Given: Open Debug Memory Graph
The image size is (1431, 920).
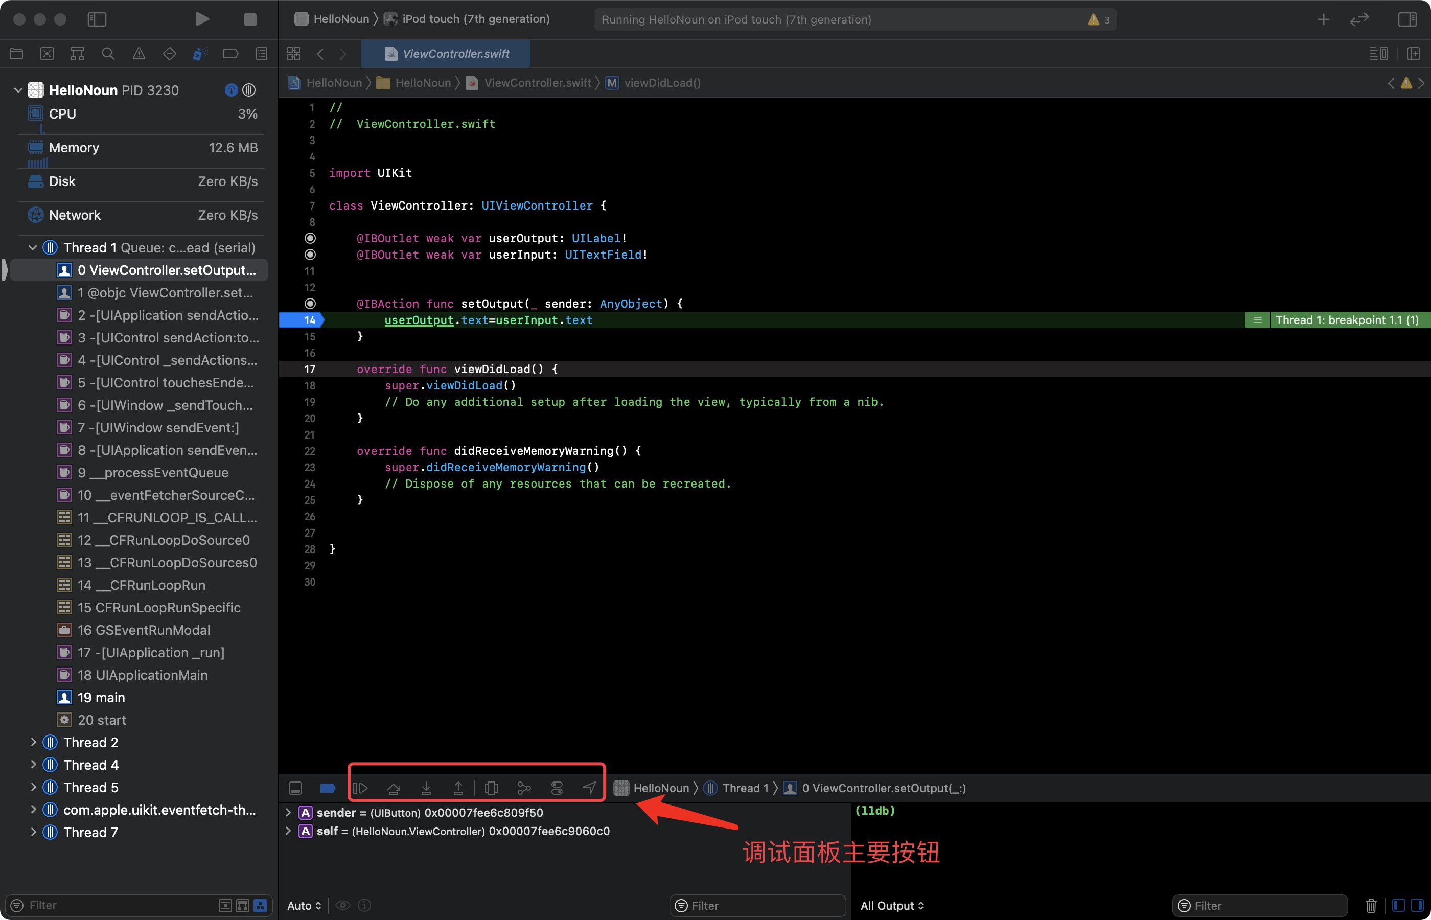Looking at the screenshot, I should click(x=524, y=788).
